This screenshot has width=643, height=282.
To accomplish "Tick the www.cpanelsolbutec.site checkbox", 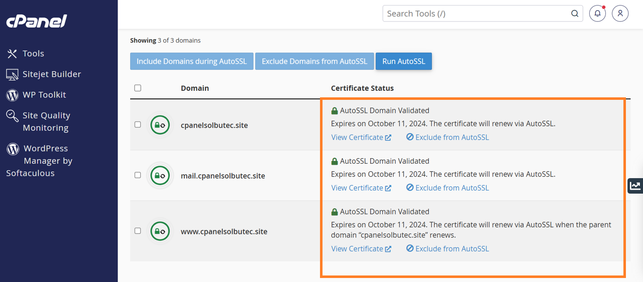I will [x=138, y=231].
